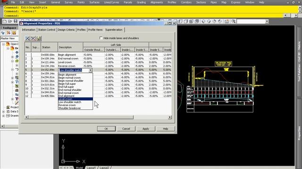Screen dimensions: 302x169
Task: Click station cell 0+405.58m
Action: (x=49, y=96)
